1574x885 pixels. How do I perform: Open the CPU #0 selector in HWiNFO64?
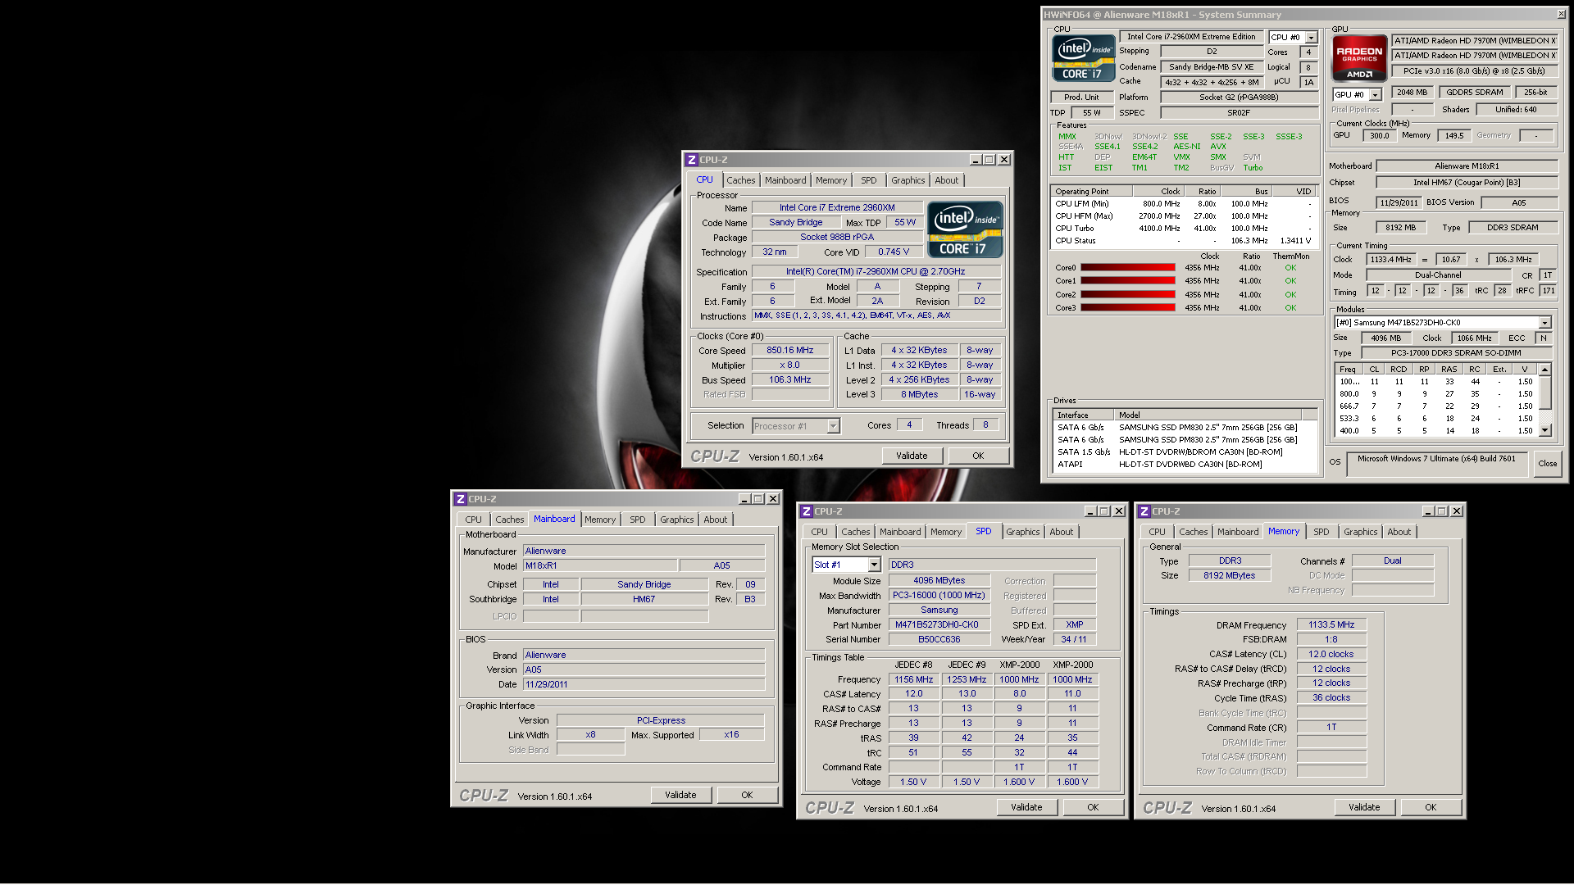point(1312,38)
